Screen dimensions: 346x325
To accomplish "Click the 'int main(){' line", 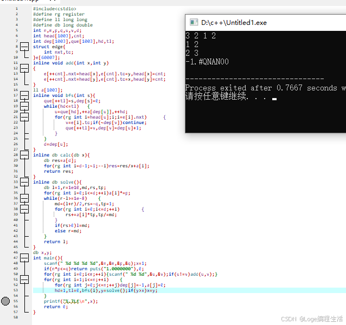I will (48, 258).
